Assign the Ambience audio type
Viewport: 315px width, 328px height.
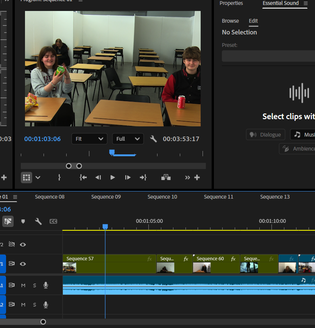coord(297,149)
